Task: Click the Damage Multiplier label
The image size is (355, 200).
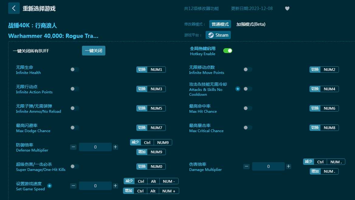Action: pyautogui.click(x=205, y=169)
